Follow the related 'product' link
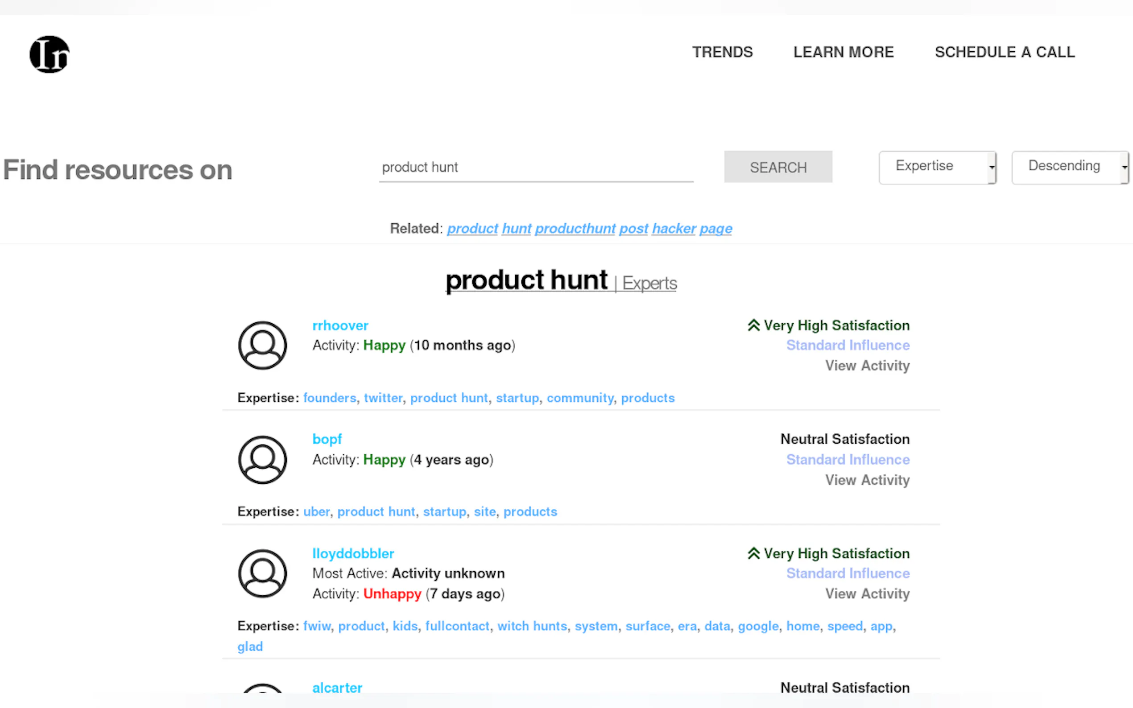The width and height of the screenshot is (1133, 708). click(472, 229)
